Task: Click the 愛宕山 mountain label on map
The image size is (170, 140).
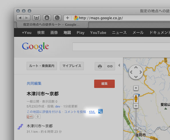Action: click(165, 105)
